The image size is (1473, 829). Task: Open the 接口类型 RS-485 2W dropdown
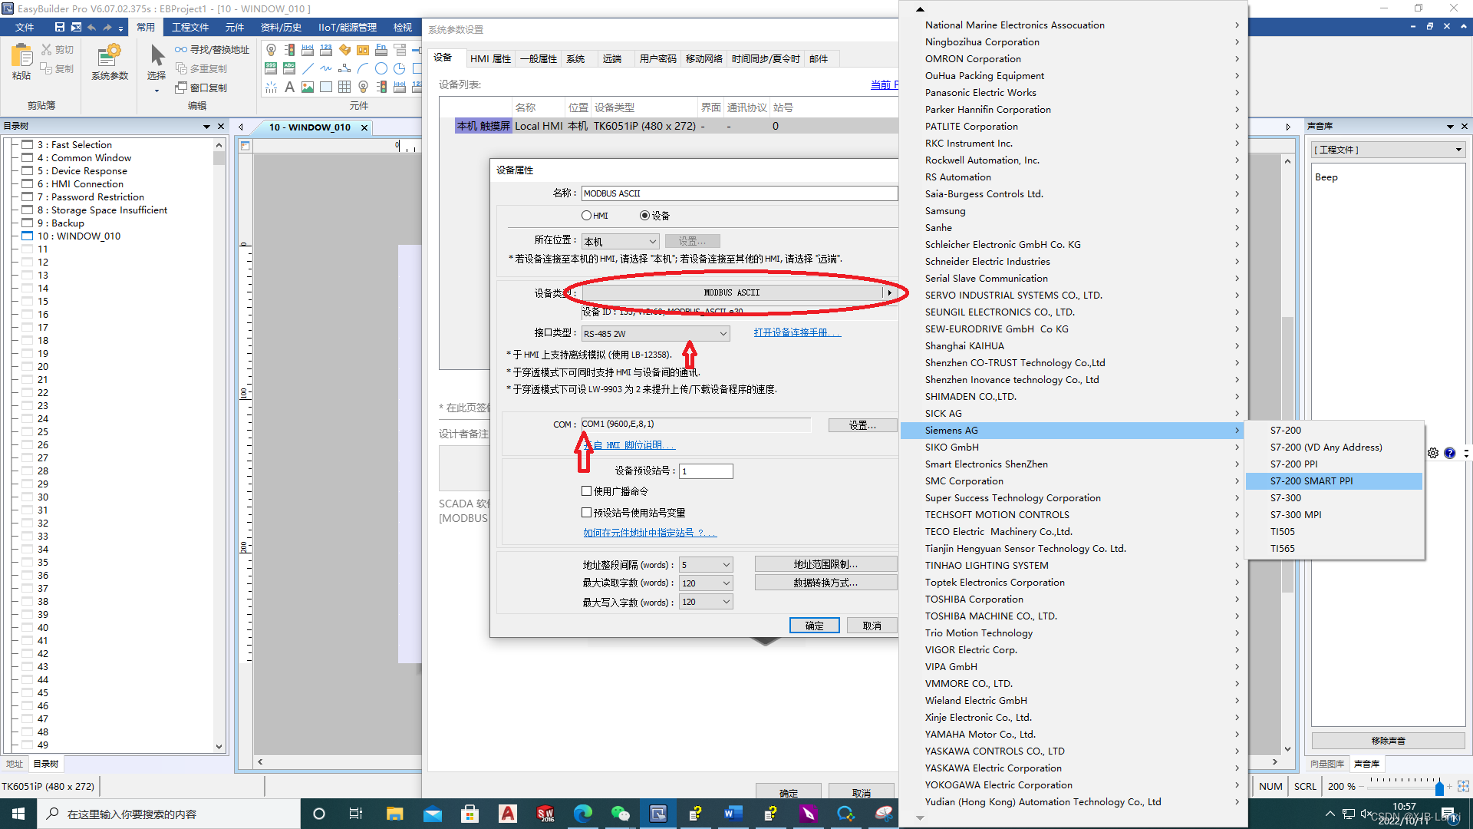click(x=655, y=334)
